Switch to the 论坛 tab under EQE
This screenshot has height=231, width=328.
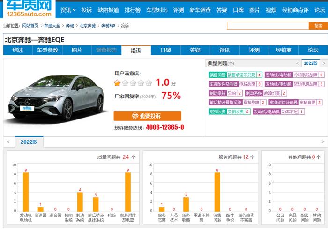(313, 50)
